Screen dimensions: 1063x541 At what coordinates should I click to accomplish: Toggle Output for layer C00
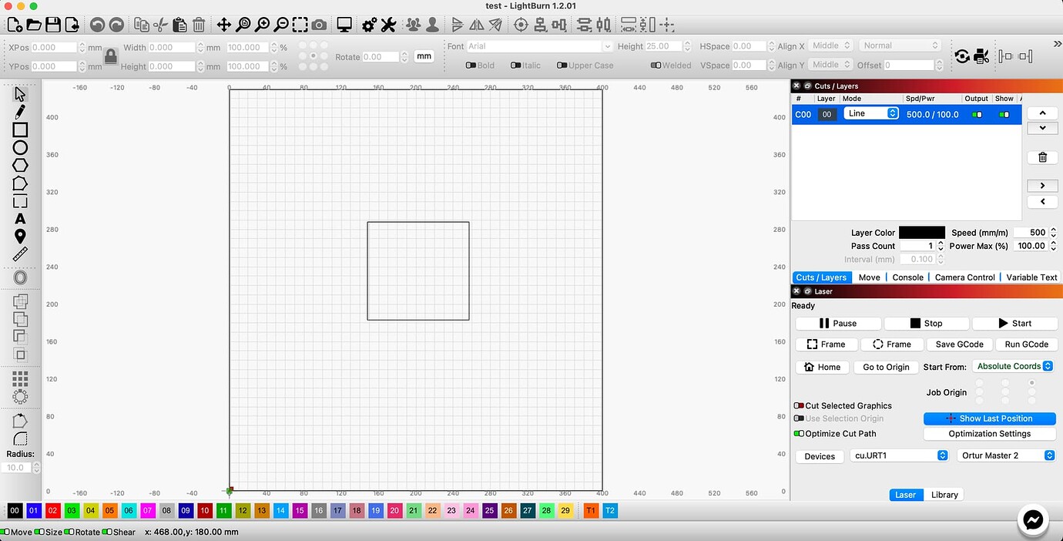977,114
